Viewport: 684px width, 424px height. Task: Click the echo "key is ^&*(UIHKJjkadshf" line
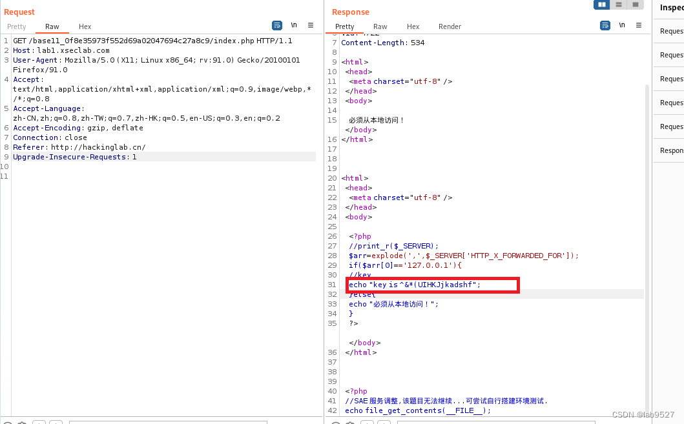click(x=415, y=285)
